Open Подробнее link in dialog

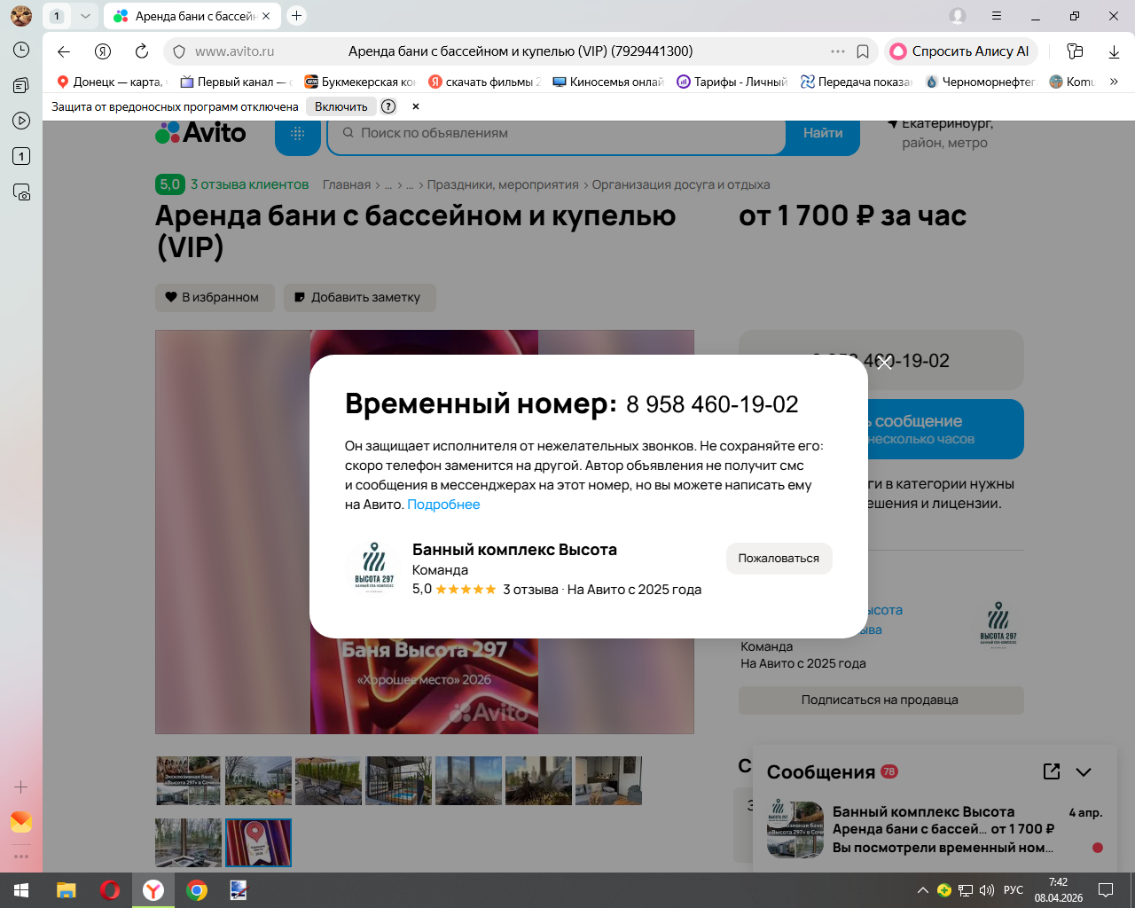[x=443, y=505]
